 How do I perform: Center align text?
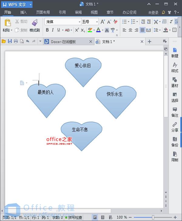click(x=130, y=30)
